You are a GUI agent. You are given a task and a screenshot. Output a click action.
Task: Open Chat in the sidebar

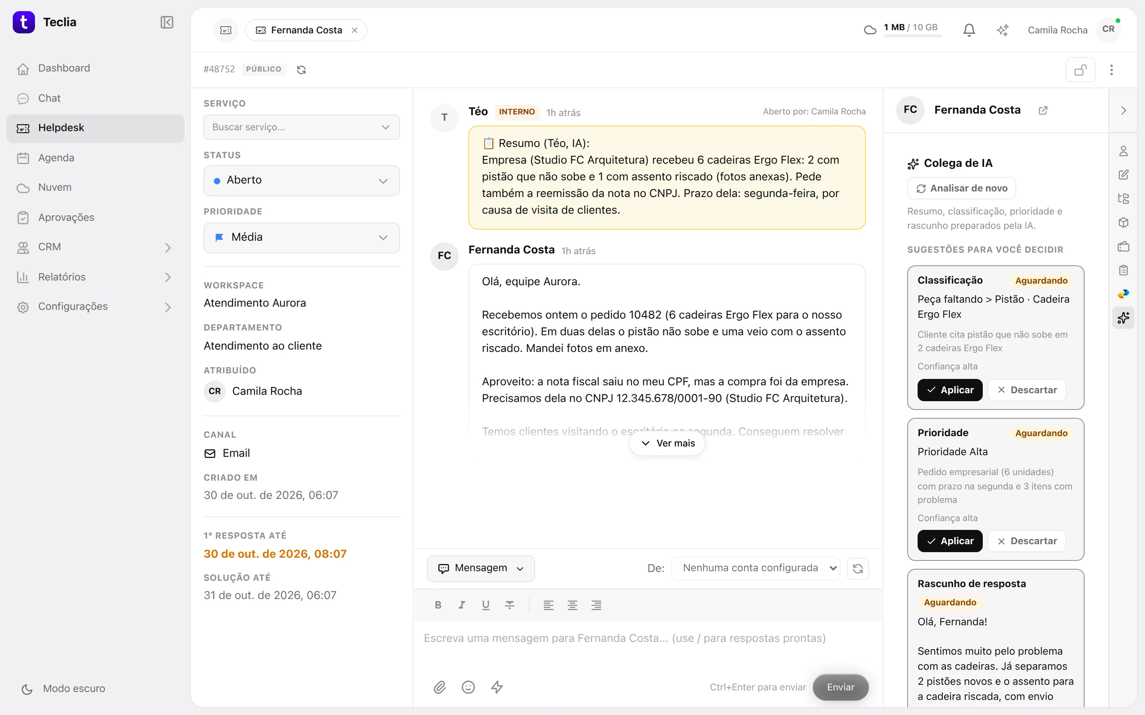coord(95,99)
